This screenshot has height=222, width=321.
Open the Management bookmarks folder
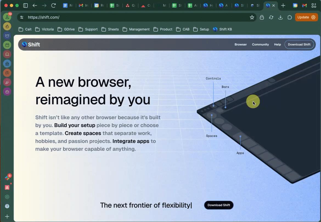pos(136,29)
